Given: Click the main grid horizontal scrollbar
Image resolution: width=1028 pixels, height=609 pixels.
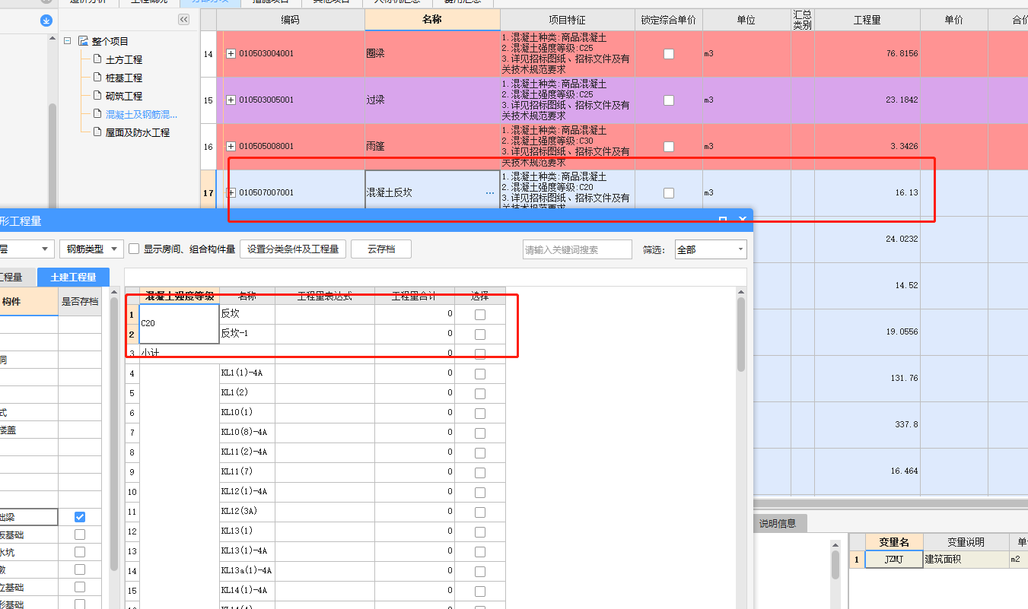Looking at the screenshot, I should [890, 503].
